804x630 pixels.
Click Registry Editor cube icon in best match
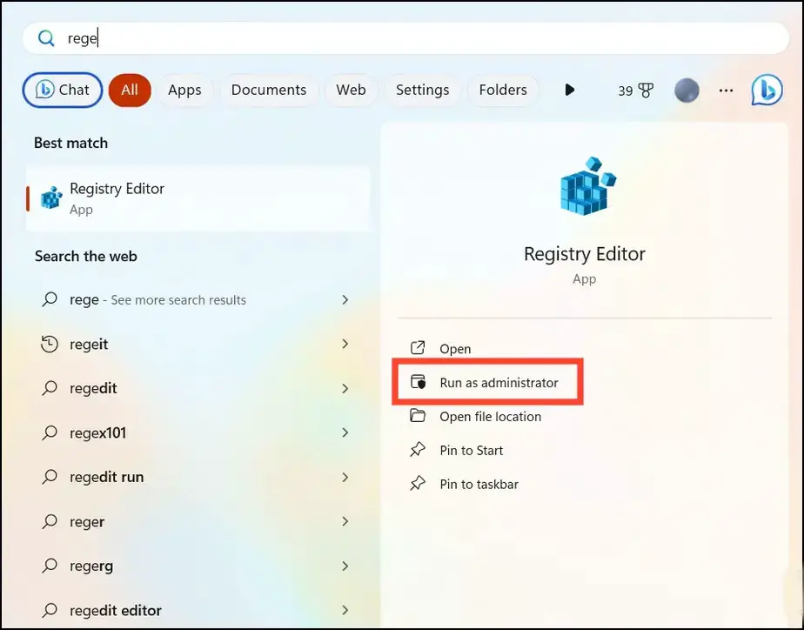point(51,198)
